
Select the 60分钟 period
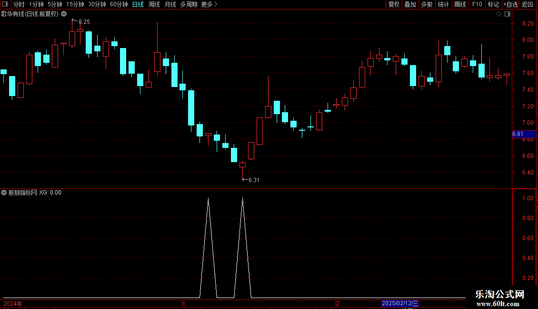click(x=119, y=4)
